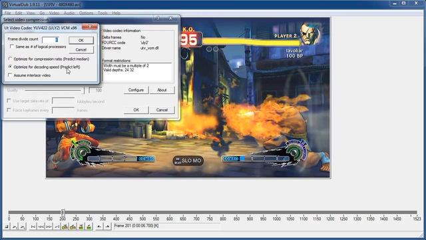
Task: Seek to the next scene change
Action: [x=89, y=227]
